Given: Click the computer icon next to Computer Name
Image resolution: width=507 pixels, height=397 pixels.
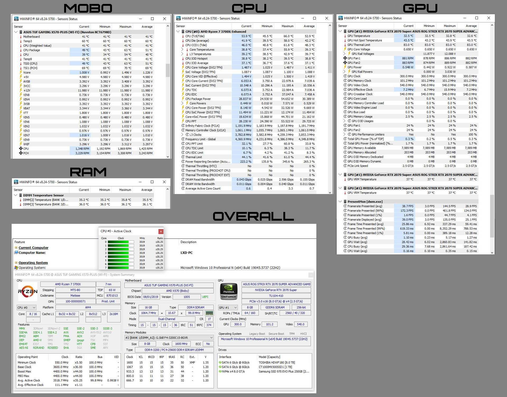Looking at the screenshot, I should coord(16,253).
